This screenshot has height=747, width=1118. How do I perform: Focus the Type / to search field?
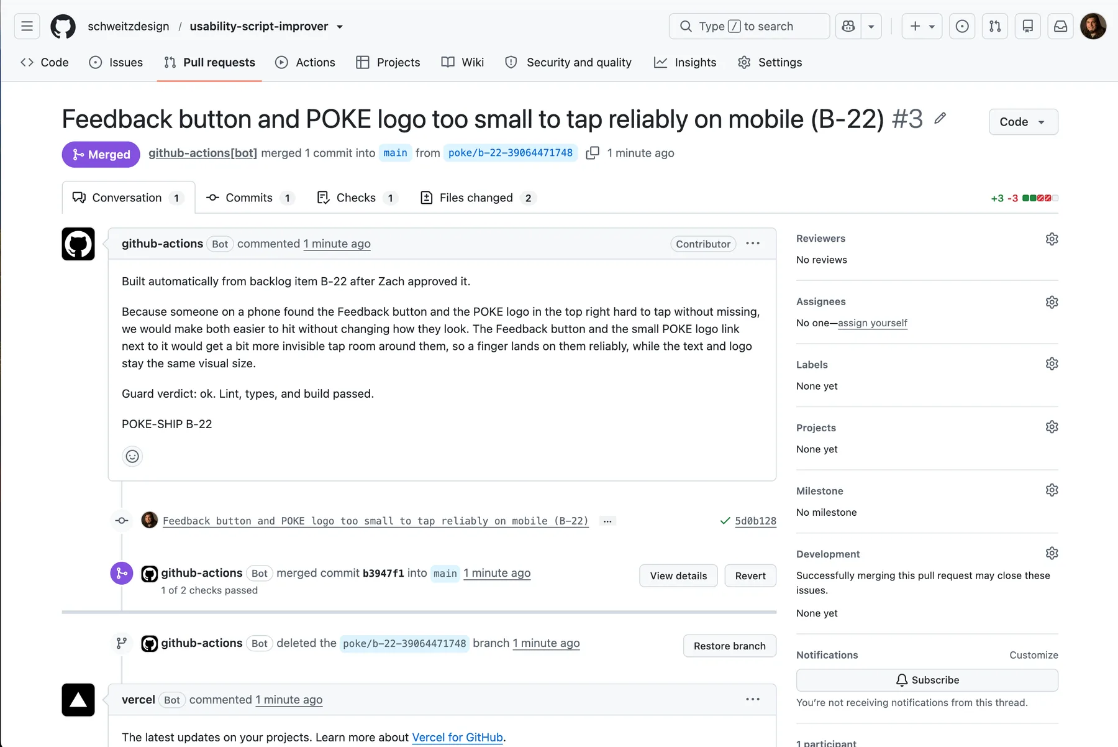point(749,26)
